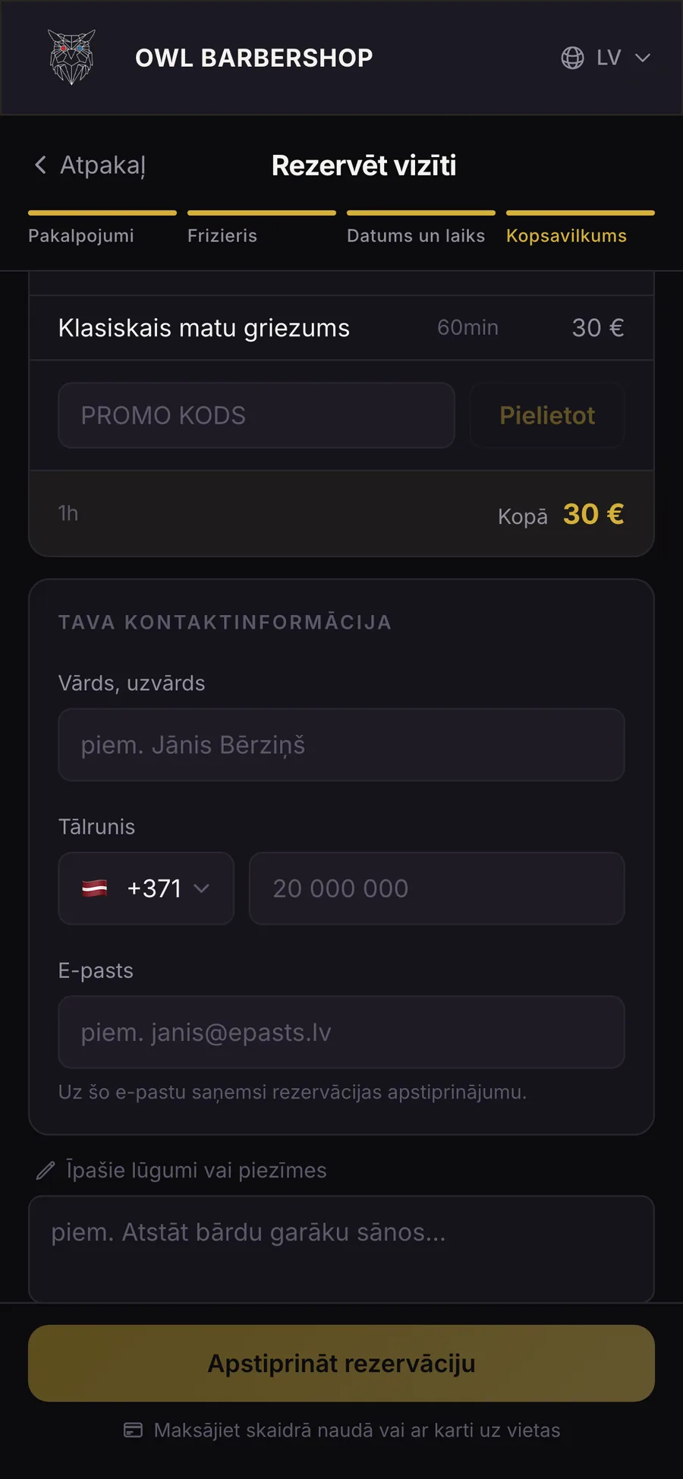Click the phone number input field
683x1479 pixels.
(x=437, y=888)
